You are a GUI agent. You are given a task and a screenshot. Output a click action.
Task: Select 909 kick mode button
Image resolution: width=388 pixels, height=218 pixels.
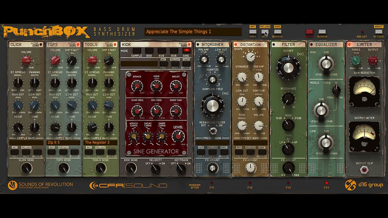pos(149,51)
